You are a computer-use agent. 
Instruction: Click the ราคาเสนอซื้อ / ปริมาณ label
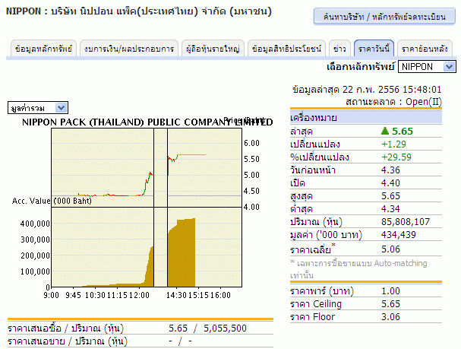(65, 328)
